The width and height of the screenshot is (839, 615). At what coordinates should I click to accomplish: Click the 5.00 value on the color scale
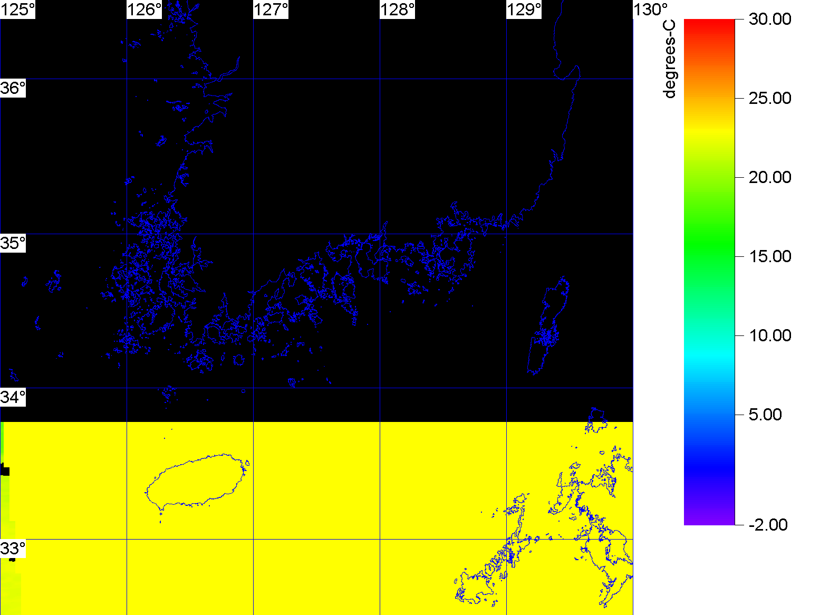(x=765, y=415)
